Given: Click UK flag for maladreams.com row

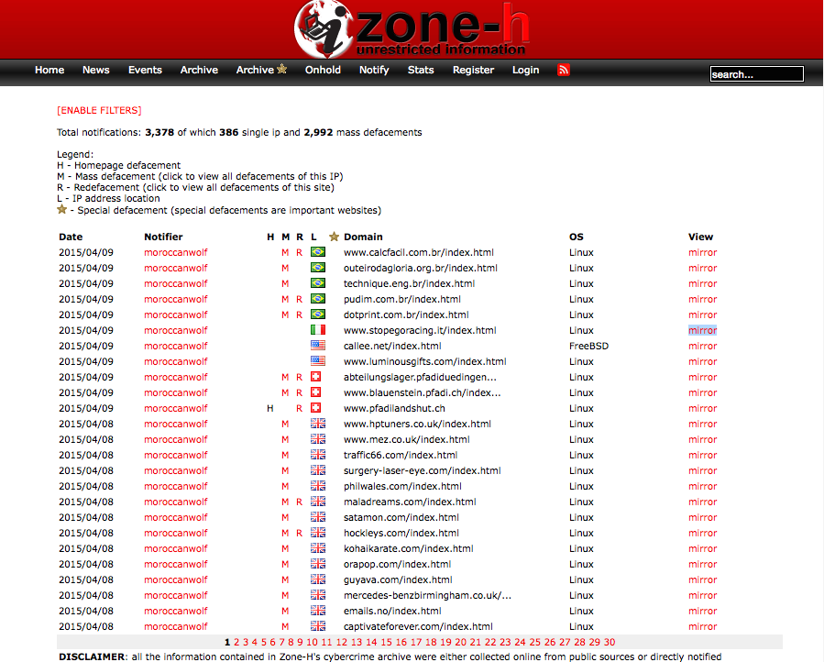Looking at the screenshot, I should pyautogui.click(x=317, y=502).
